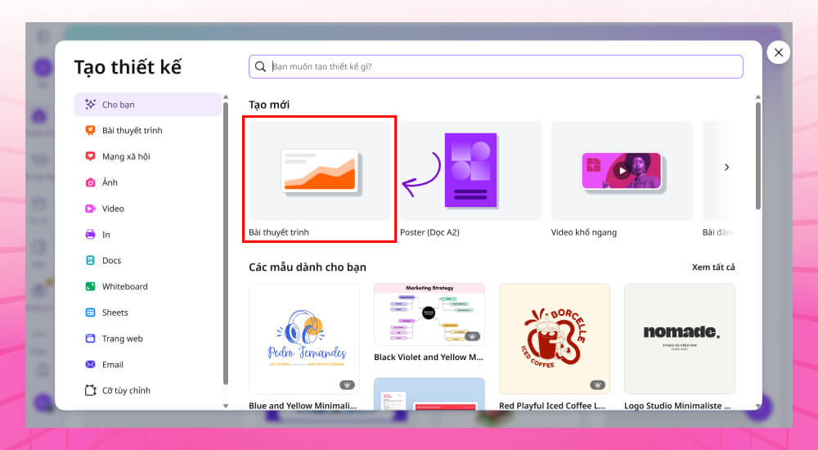Create a Video khổ ngang design
The width and height of the screenshot is (818, 450).
pyautogui.click(x=622, y=171)
